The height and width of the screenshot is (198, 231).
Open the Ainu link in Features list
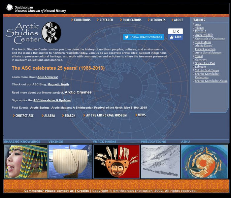198,24
